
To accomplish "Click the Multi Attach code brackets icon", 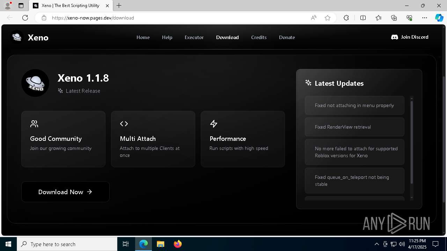I will click(124, 124).
